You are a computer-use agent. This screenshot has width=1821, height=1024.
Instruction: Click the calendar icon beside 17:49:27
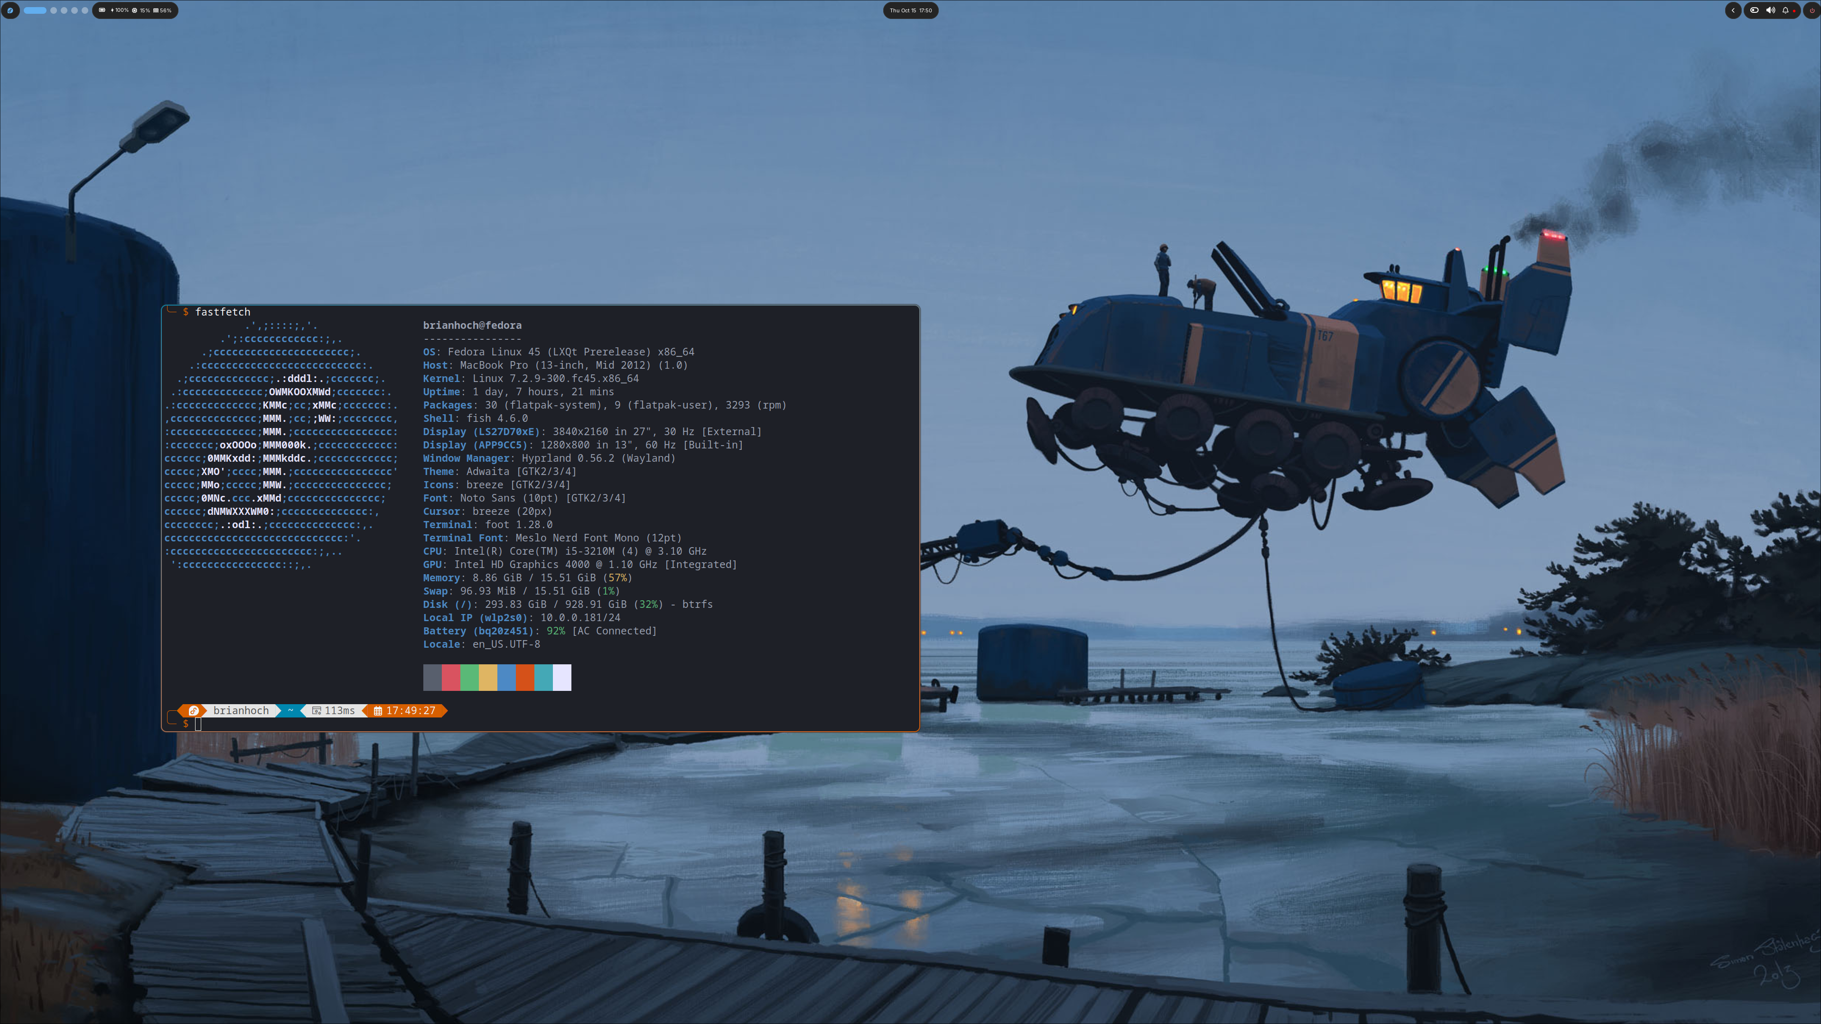click(377, 711)
